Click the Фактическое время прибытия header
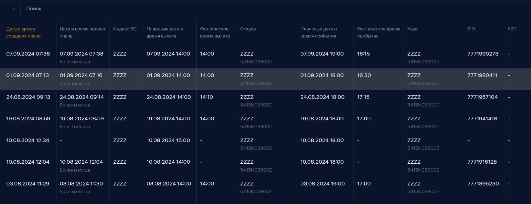 [x=379, y=32]
